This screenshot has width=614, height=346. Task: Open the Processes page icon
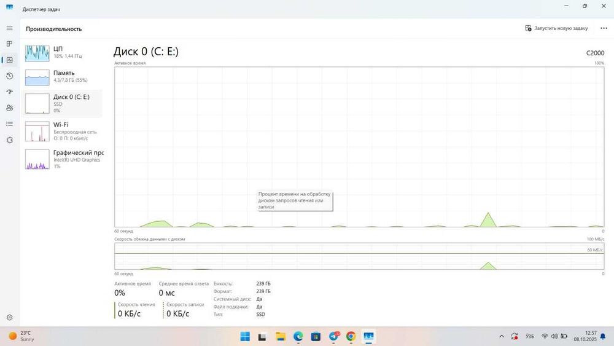(9, 44)
